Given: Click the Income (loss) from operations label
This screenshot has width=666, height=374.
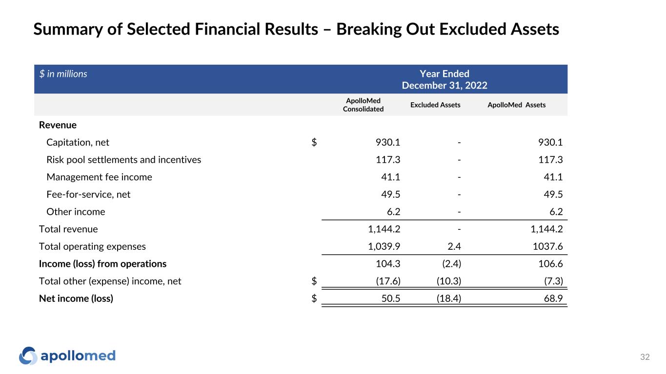Looking at the screenshot, I should tap(102, 264).
